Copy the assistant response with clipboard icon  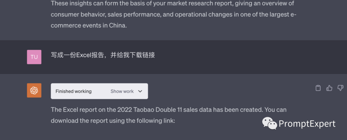pyautogui.click(x=318, y=88)
